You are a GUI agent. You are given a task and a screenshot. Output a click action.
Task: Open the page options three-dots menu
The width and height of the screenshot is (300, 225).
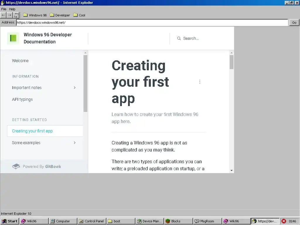point(200,82)
